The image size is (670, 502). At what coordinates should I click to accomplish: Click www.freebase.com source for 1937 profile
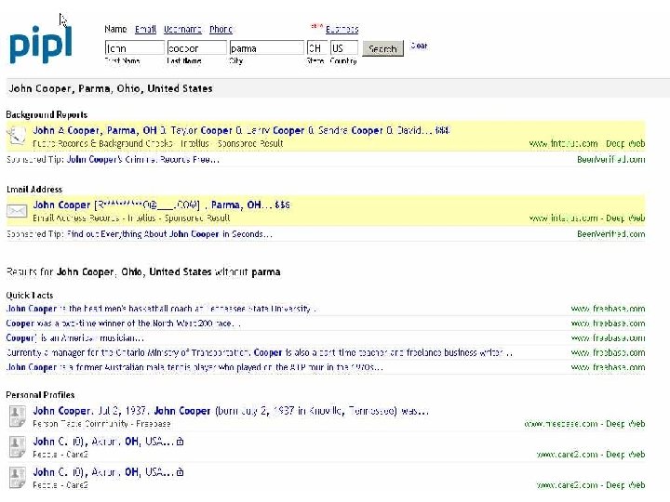[561, 424]
